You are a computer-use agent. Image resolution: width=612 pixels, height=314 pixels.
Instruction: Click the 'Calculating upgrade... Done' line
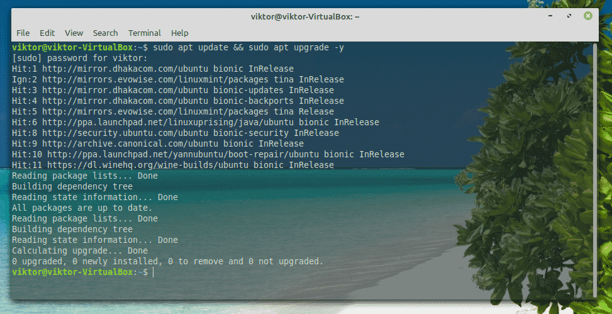pos(80,250)
